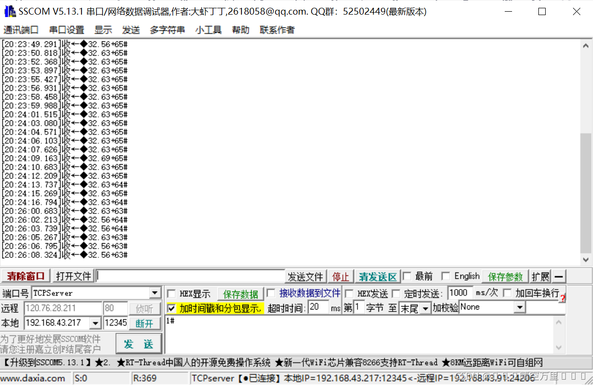Open the 通讯端口 menu
This screenshot has height=385, width=593.
pos(21,30)
